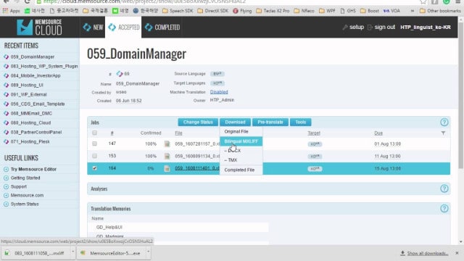Sort jobs by Target column
The height and width of the screenshot is (261, 464).
(314, 133)
